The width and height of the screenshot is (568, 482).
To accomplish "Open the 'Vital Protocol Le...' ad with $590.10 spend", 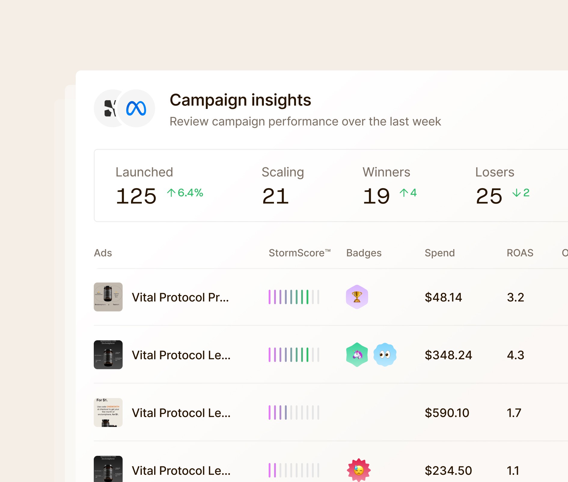I will click(x=181, y=413).
